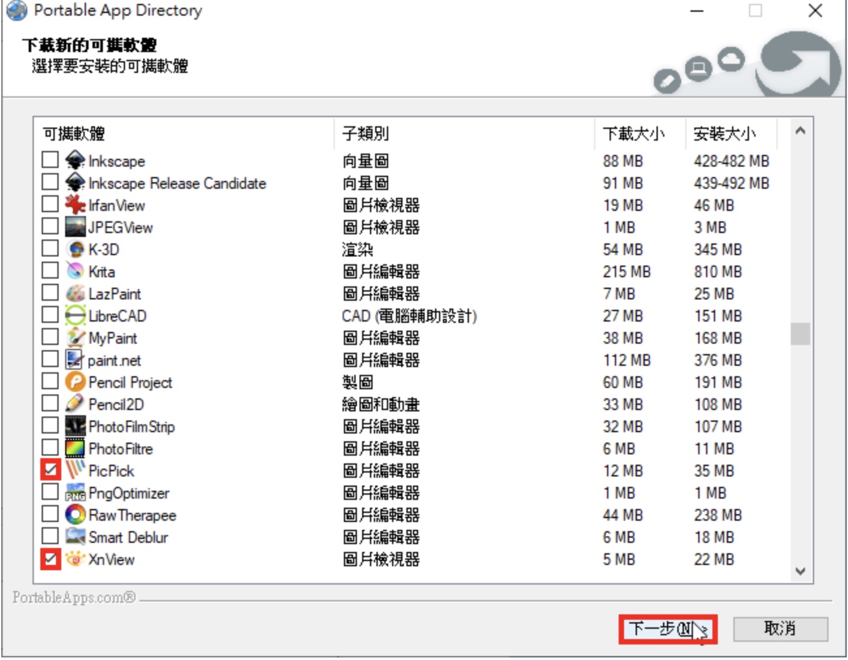Image resolution: width=848 pixels, height=660 pixels.
Task: Click the PicPick app icon
Action: (x=75, y=470)
